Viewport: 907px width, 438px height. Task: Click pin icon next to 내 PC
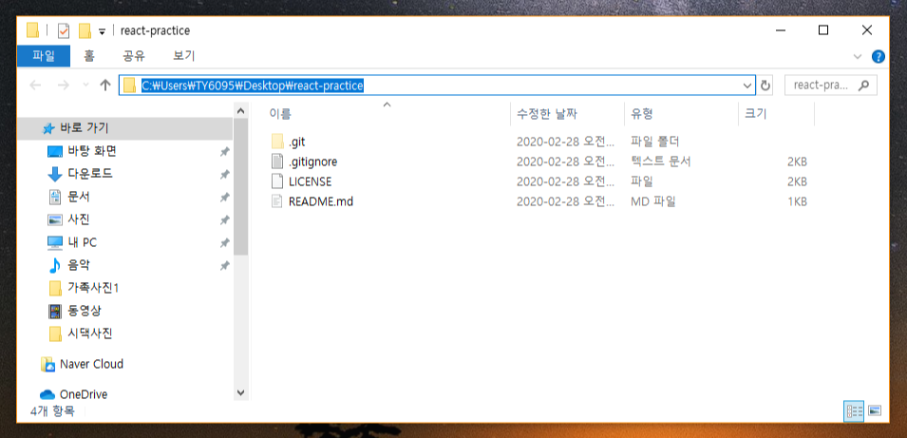224,243
